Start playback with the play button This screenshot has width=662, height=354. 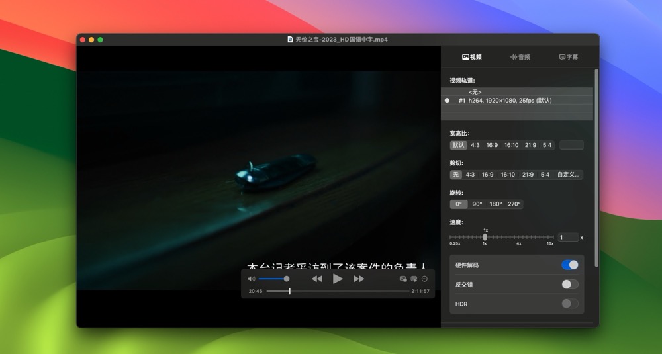338,279
